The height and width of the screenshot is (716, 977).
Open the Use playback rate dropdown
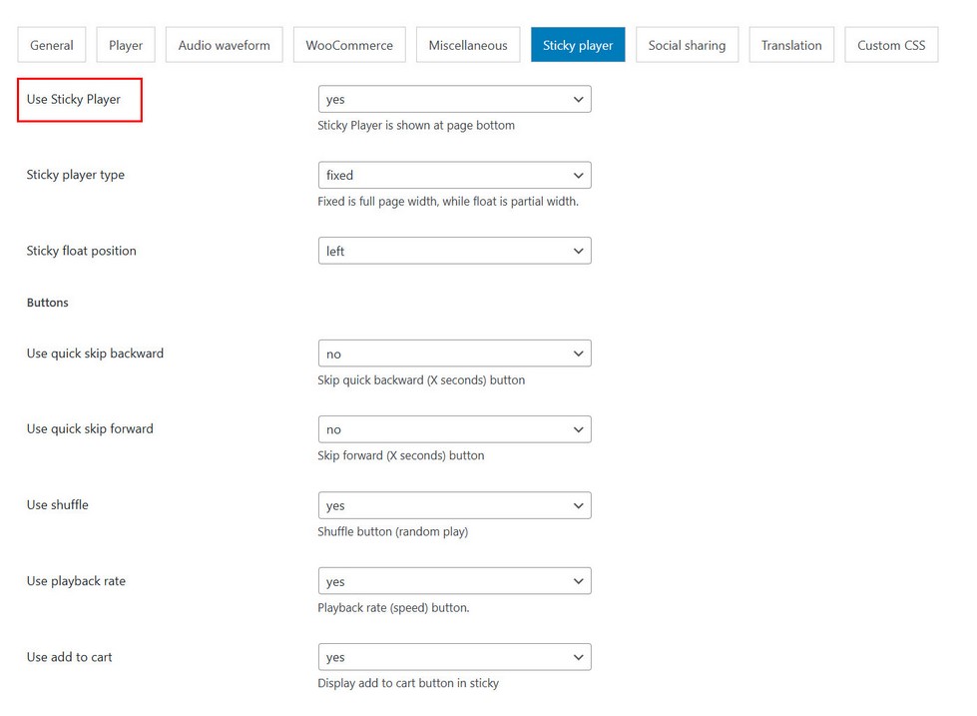pos(454,581)
